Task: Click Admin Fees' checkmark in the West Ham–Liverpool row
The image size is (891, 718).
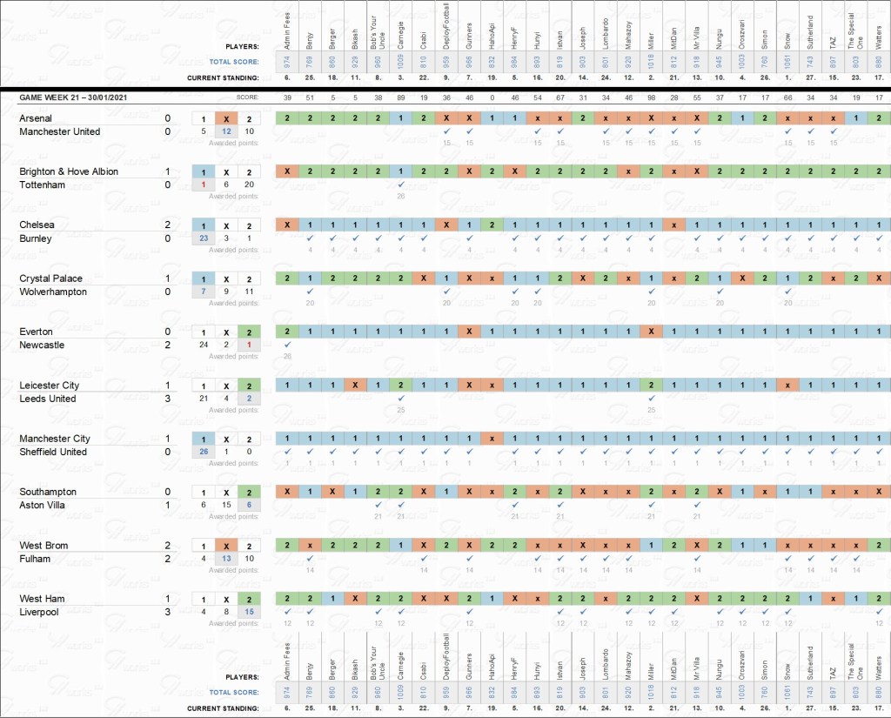Action: point(287,612)
